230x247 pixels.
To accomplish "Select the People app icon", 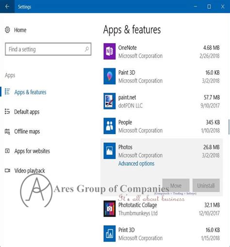I will click(110, 126).
